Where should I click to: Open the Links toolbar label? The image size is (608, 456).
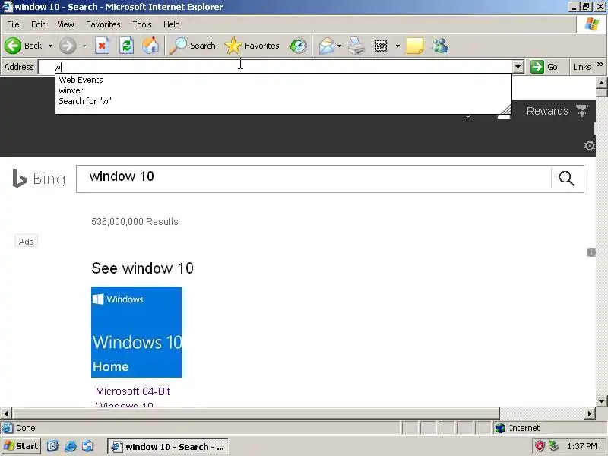click(x=581, y=67)
